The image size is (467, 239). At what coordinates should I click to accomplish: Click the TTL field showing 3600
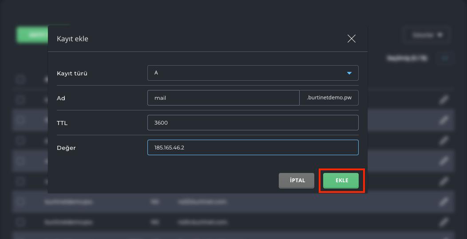point(252,123)
